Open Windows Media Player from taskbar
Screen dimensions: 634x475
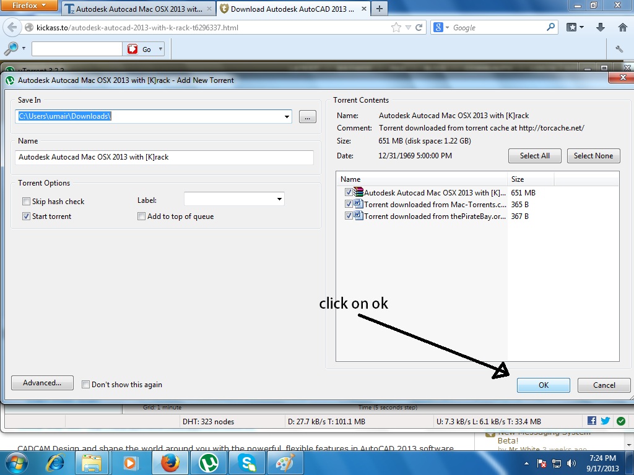tap(130, 463)
